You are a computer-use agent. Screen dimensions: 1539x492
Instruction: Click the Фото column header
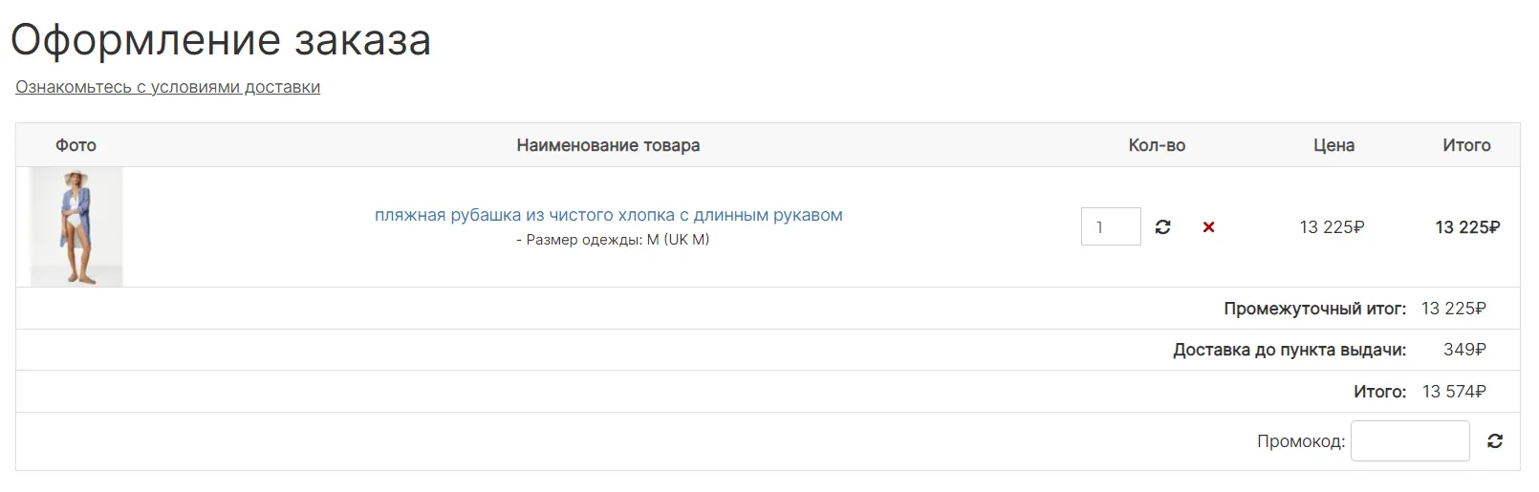pyautogui.click(x=76, y=145)
